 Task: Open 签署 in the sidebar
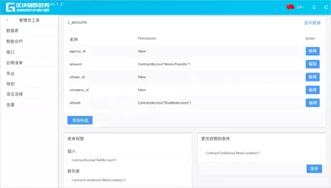pos(10,105)
